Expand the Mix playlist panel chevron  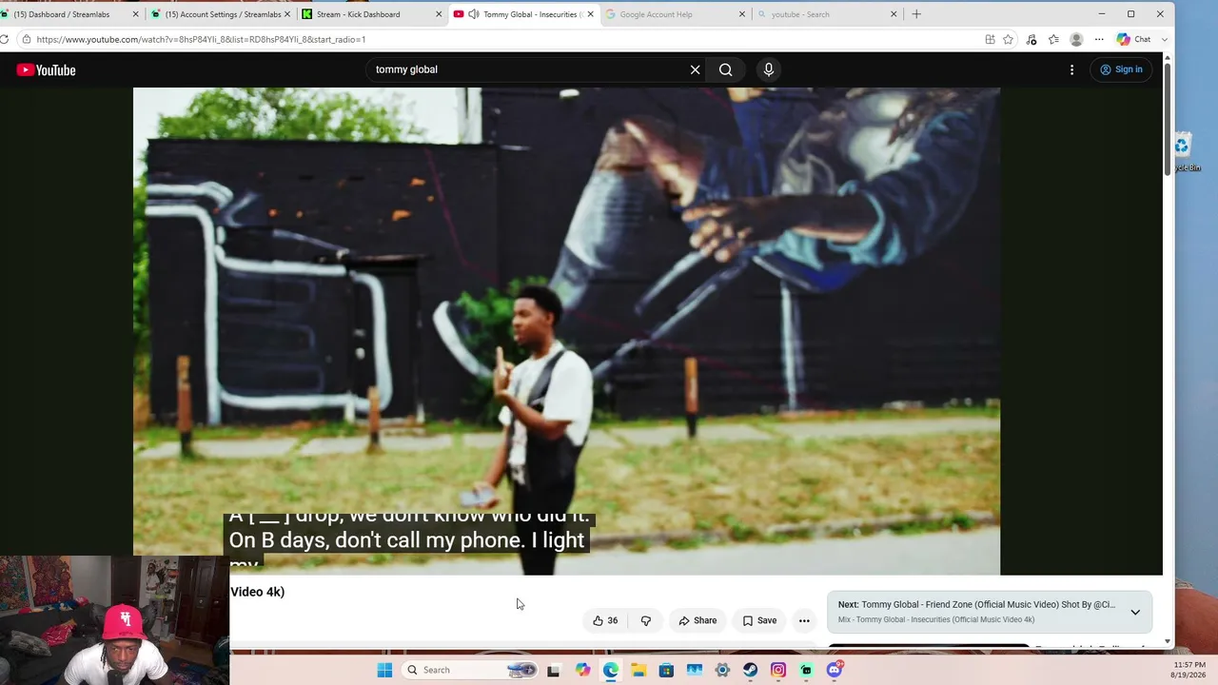(x=1135, y=612)
